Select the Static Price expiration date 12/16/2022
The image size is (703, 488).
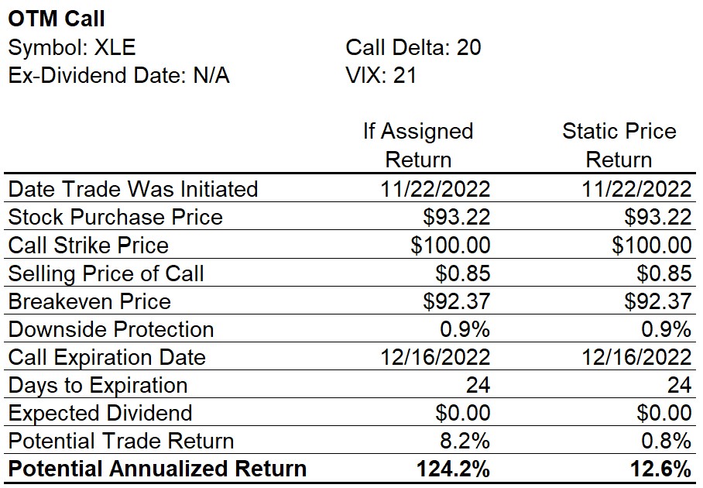pos(636,357)
